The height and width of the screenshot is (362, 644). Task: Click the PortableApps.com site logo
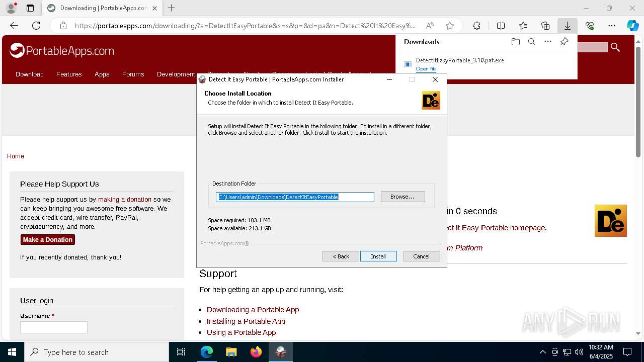coord(62,50)
